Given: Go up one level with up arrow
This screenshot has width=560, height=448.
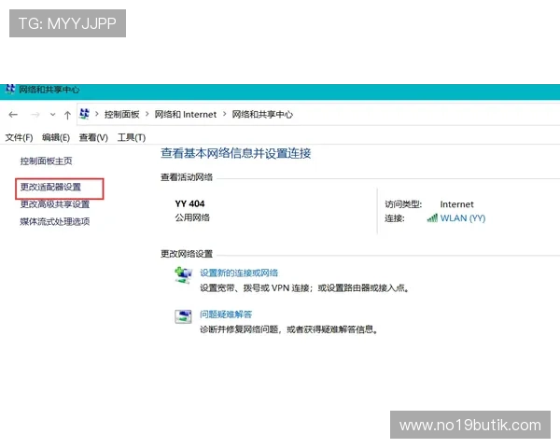Looking at the screenshot, I should (67, 115).
